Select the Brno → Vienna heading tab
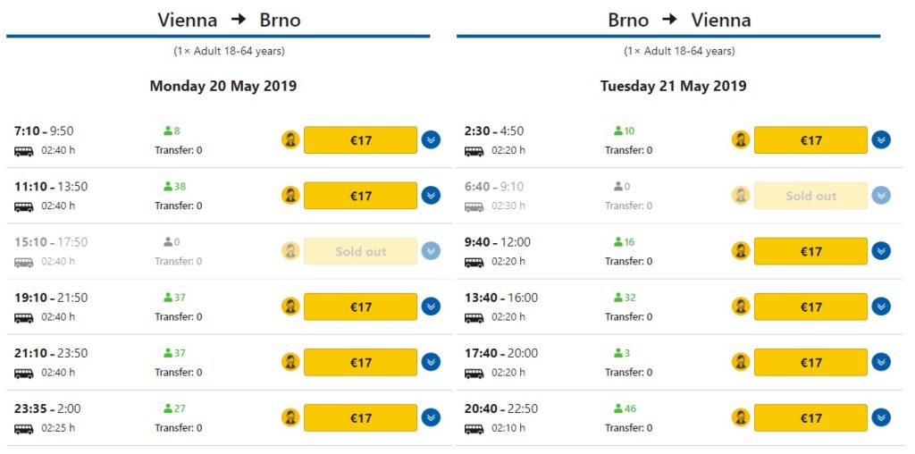915x454 pixels. 679,20
